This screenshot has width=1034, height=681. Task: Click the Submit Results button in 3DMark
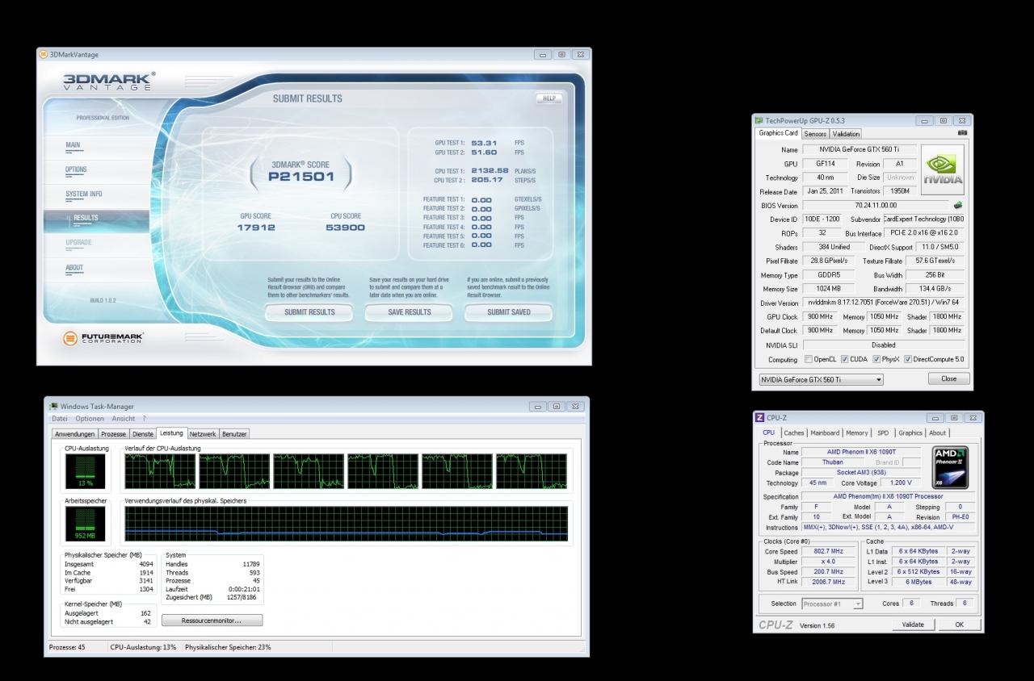309,312
